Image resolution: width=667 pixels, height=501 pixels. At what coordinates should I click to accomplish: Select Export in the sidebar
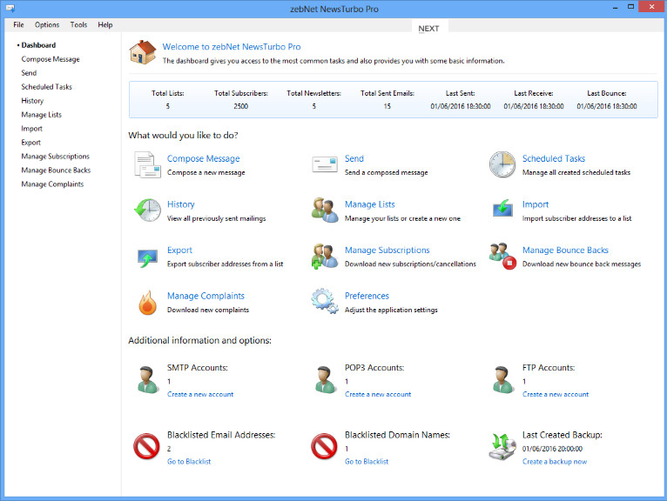[31, 143]
